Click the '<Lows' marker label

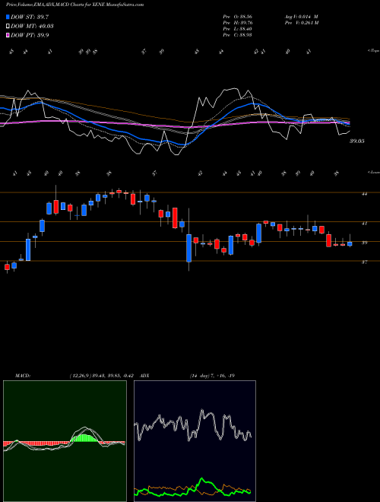(374, 172)
